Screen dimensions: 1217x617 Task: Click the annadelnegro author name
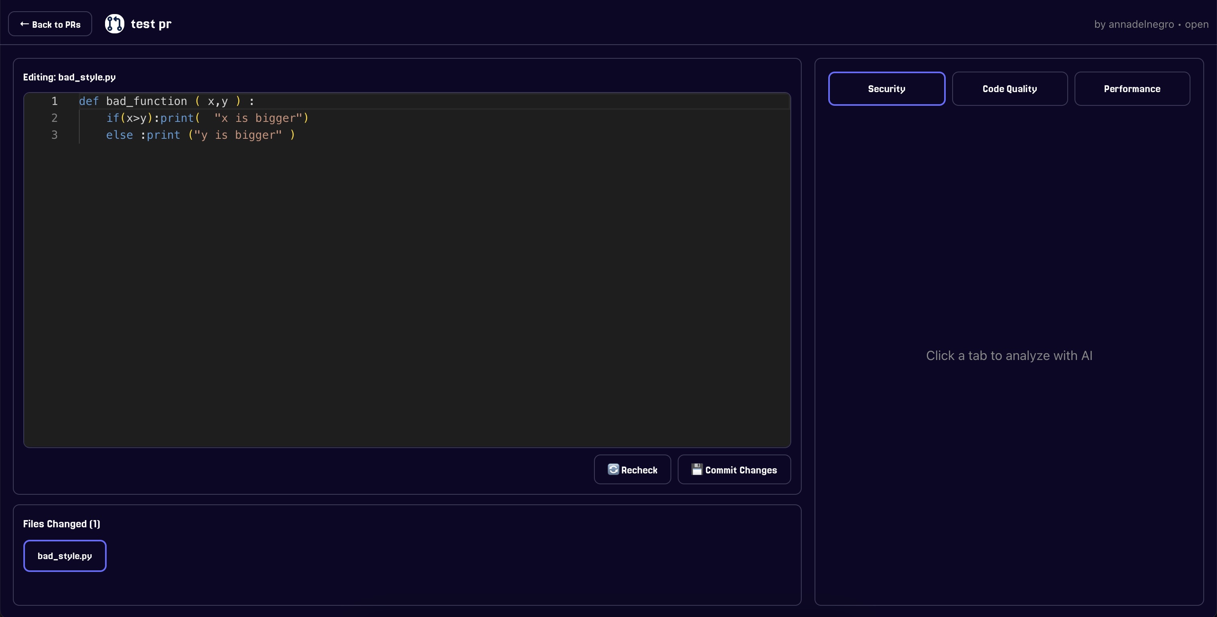click(x=1141, y=24)
